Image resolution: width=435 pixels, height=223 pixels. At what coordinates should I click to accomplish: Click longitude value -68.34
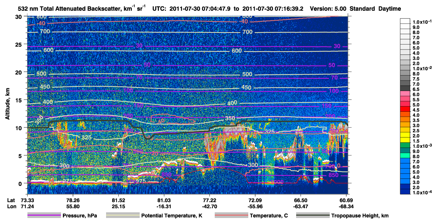[346, 207]
